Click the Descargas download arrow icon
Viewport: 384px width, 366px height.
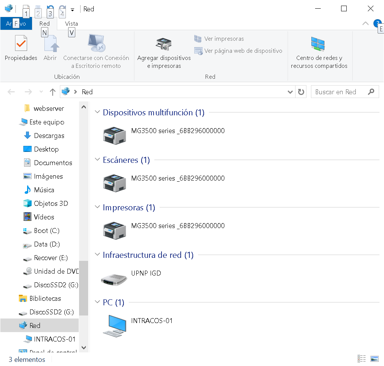click(x=27, y=135)
